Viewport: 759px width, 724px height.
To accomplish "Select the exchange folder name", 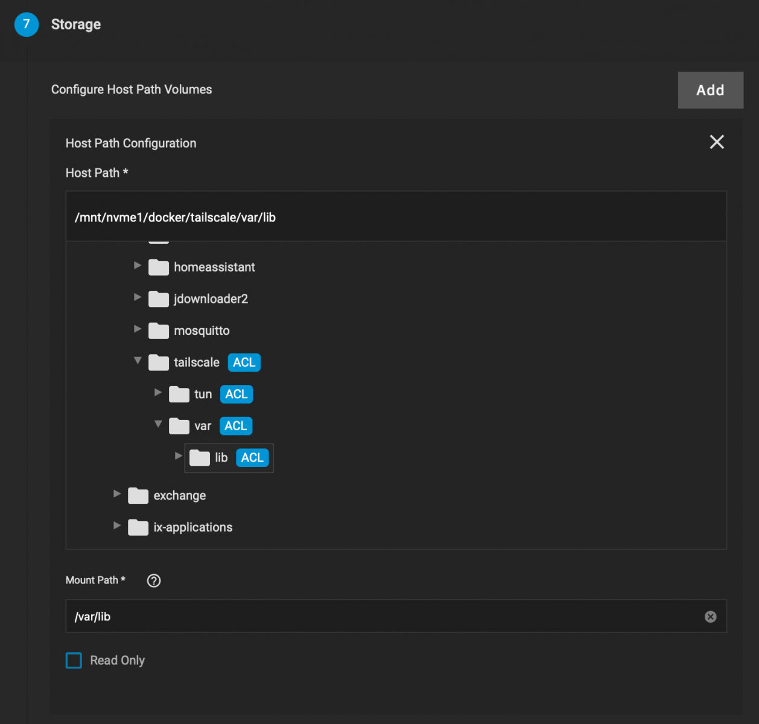I will (x=180, y=495).
